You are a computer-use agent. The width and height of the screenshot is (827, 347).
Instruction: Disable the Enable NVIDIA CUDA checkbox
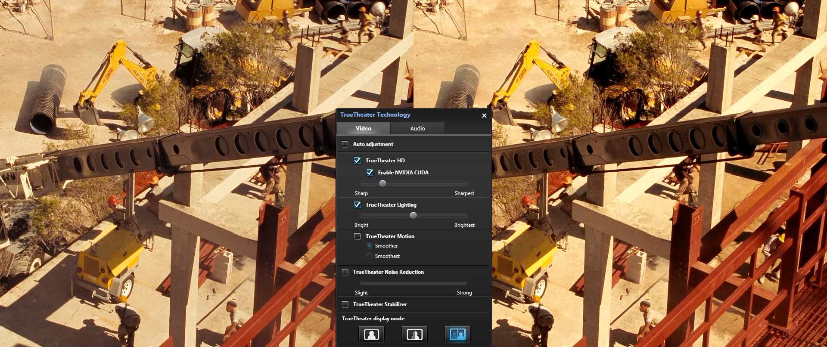[370, 173]
